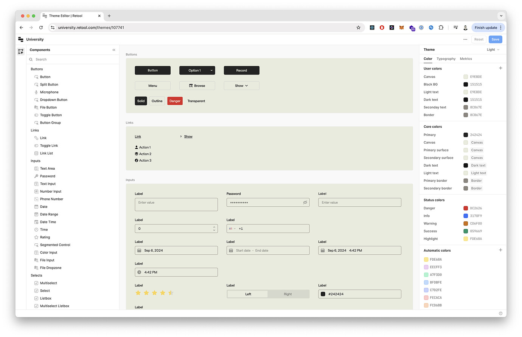
Task: Click the third star in the rating
Action: (154, 293)
